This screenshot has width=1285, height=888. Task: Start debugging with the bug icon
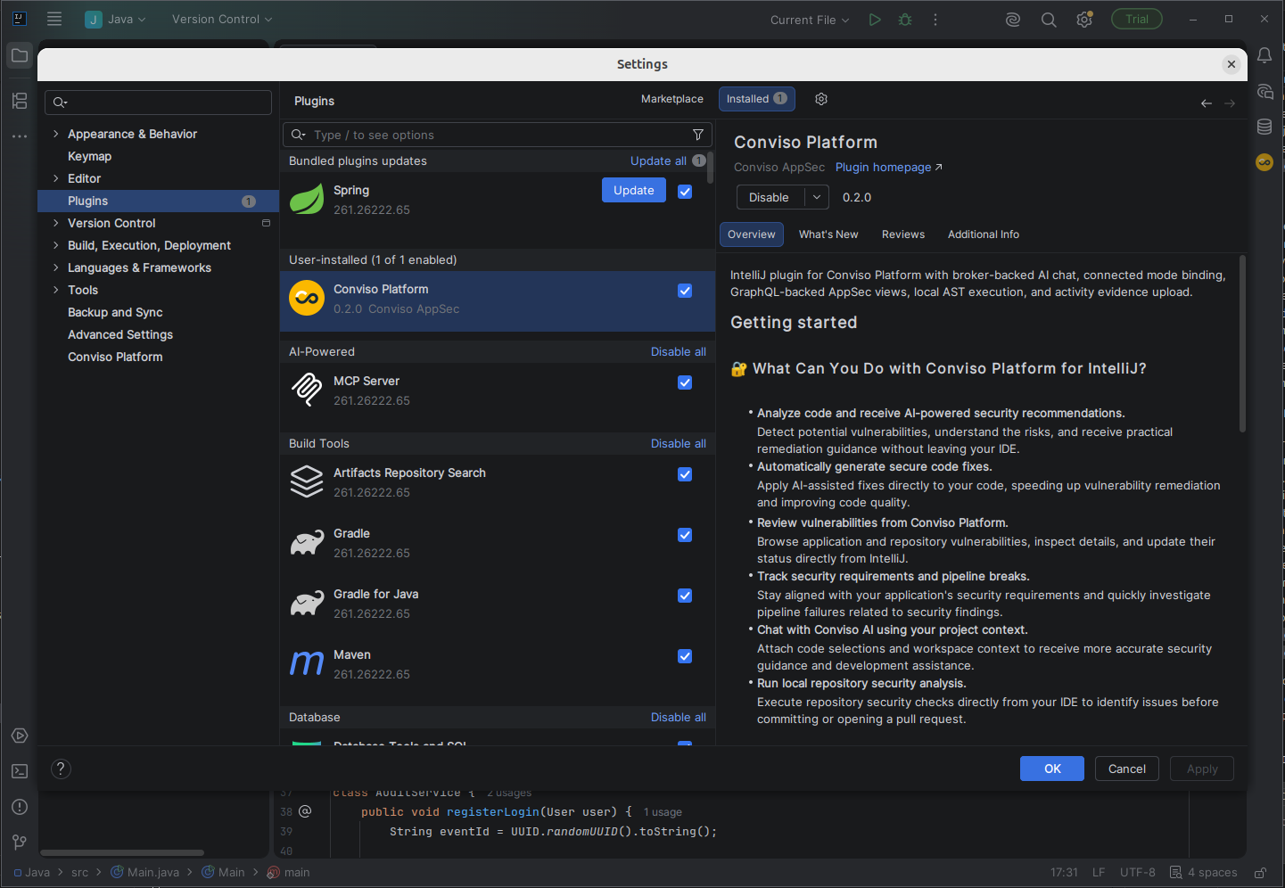click(905, 20)
